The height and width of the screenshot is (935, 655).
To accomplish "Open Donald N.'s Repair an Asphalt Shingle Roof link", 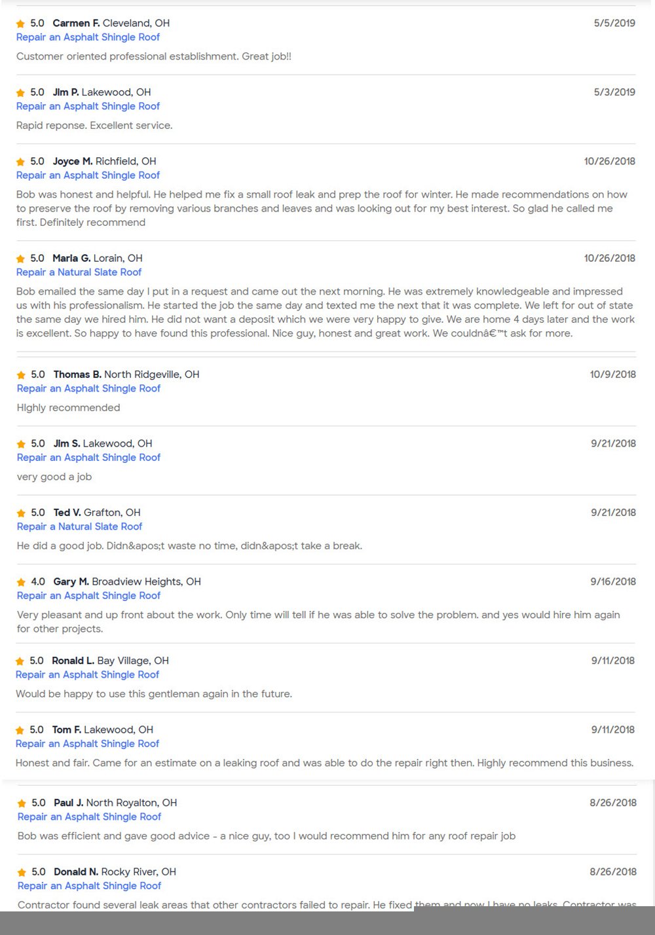I will tap(89, 886).
